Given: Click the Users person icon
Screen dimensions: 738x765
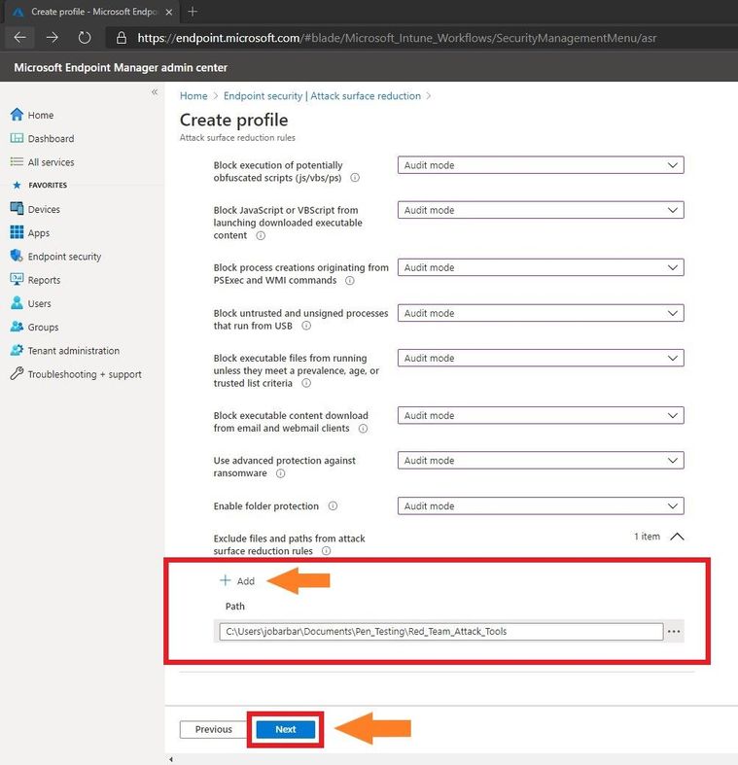Looking at the screenshot, I should 17,303.
